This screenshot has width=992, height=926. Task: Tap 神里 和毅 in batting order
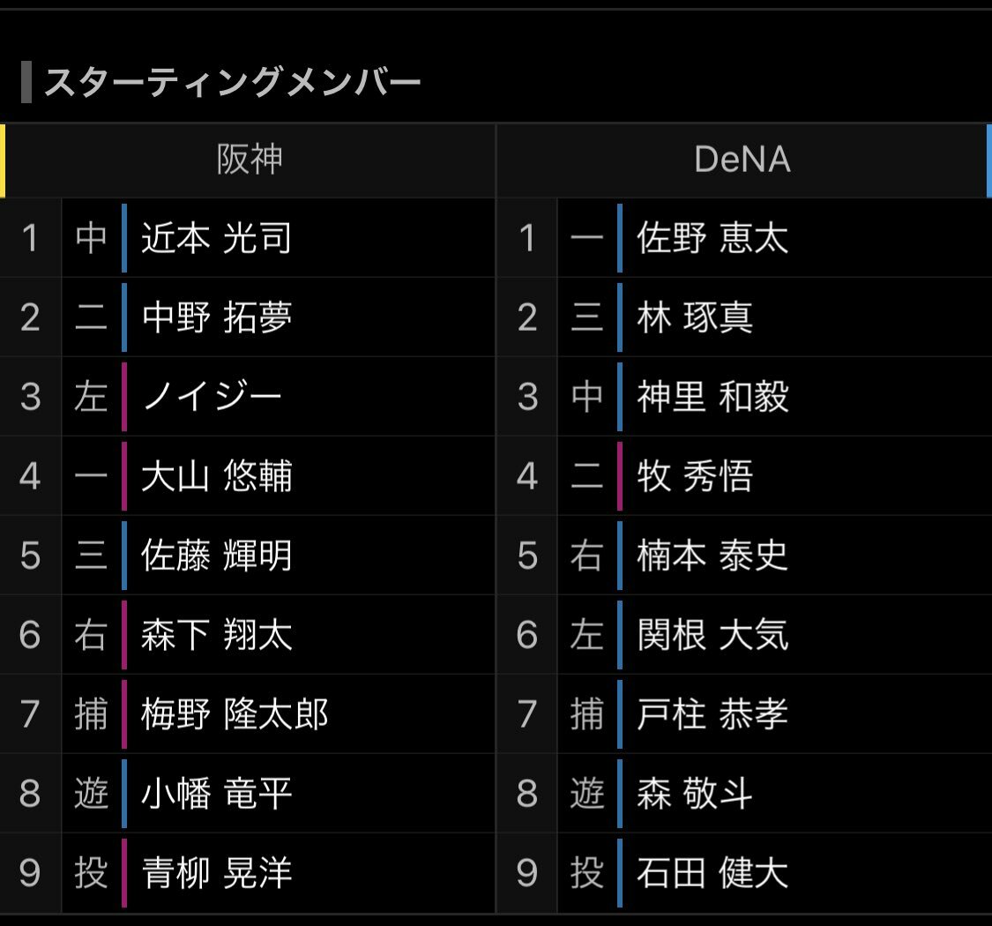pos(712,397)
